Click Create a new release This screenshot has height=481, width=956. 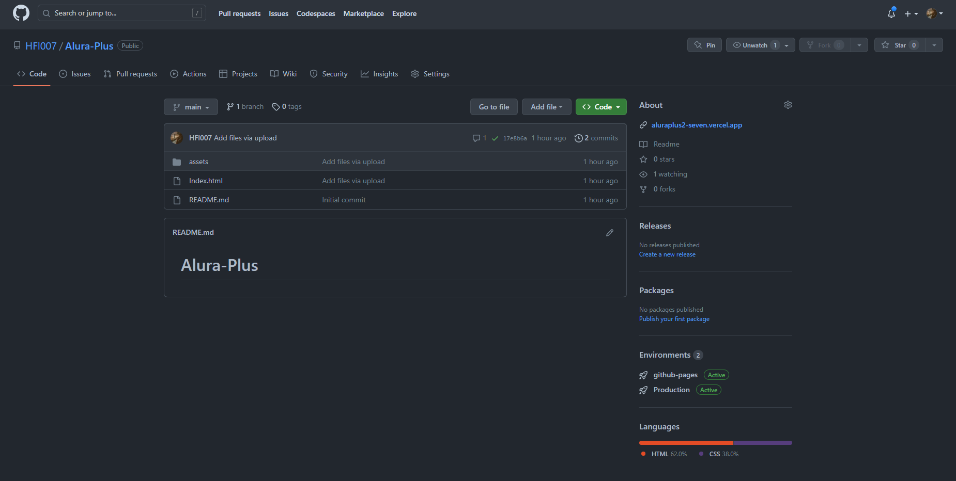point(667,254)
